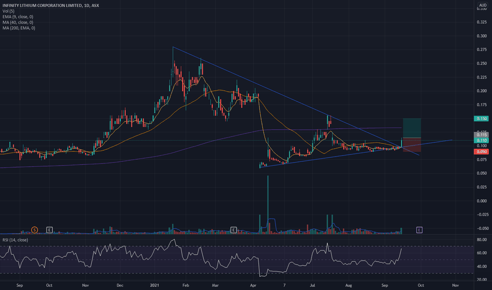The image size is (492, 290).
Task: Click the largest April volume spike bar
Action: pos(268,205)
